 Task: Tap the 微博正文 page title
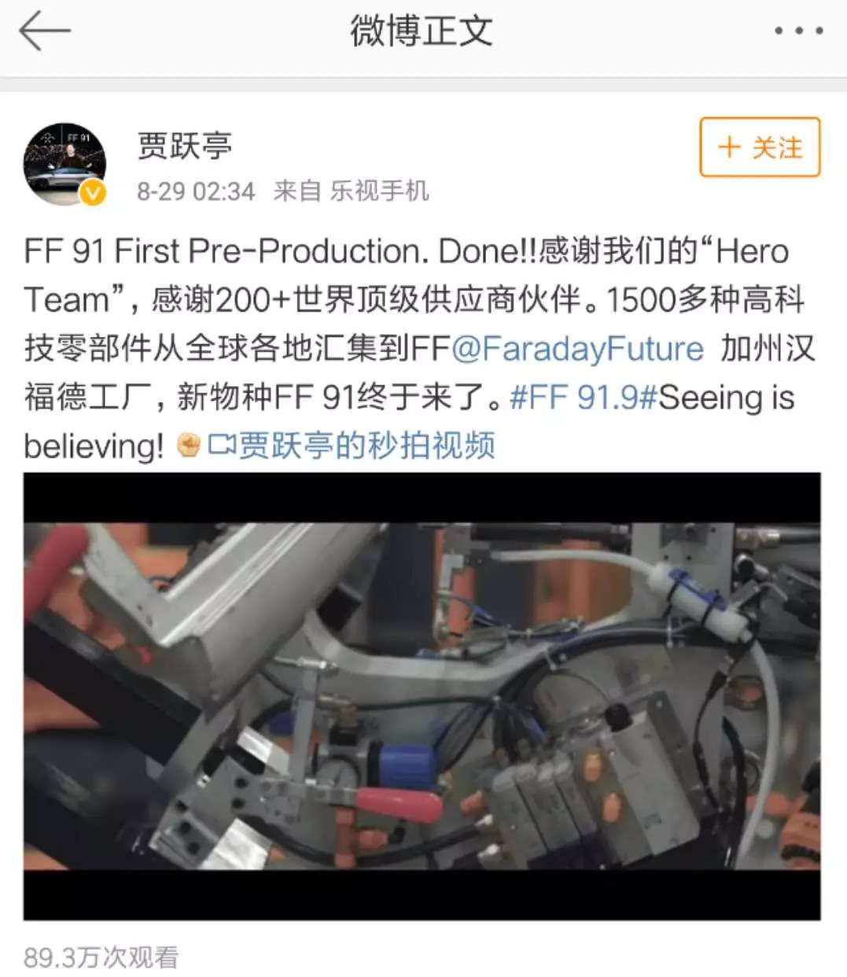pos(422,31)
